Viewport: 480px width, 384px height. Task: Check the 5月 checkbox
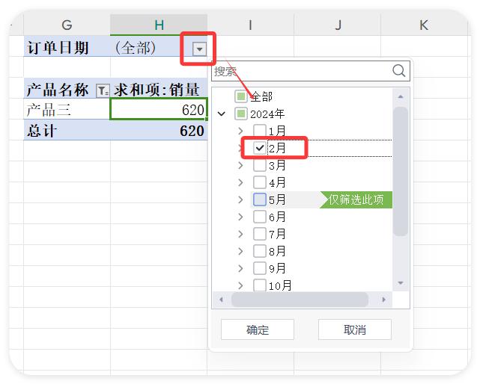pyautogui.click(x=260, y=199)
